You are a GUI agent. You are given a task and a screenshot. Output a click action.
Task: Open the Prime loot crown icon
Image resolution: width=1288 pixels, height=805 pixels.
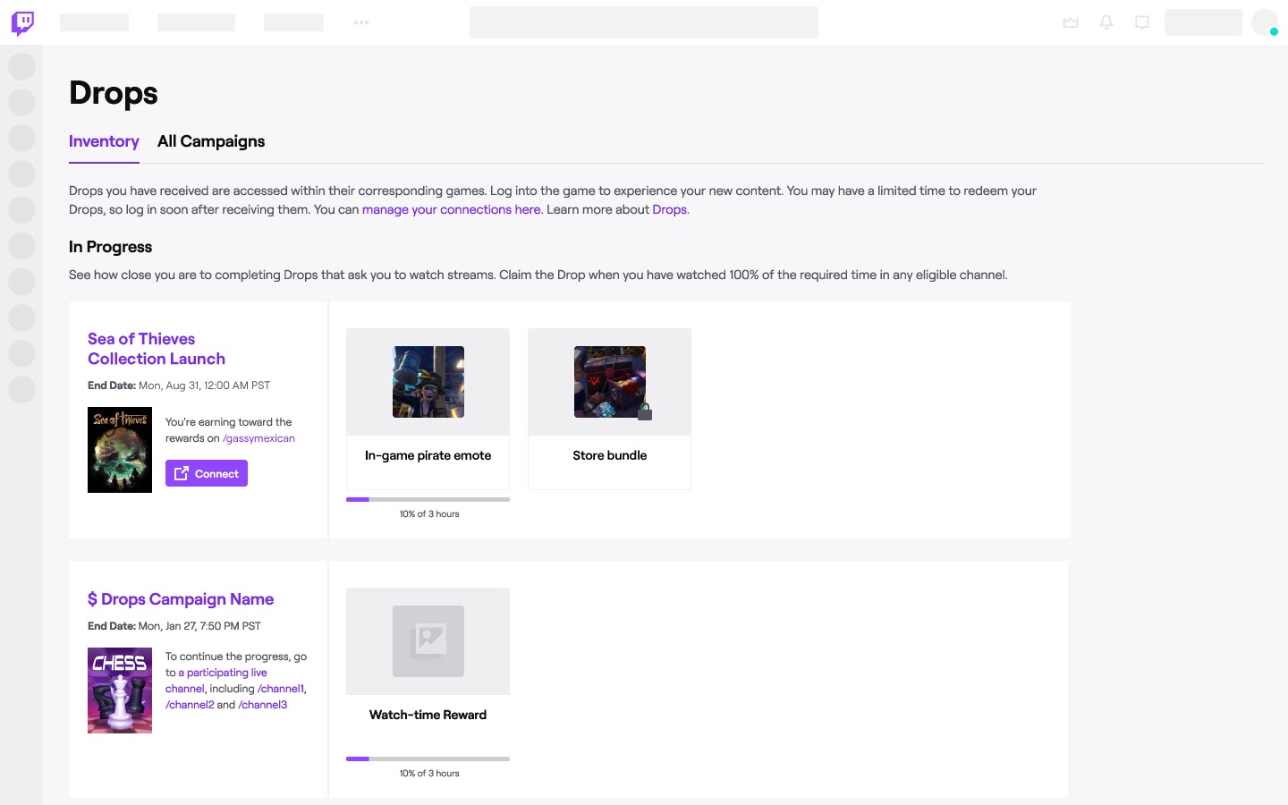point(1071,22)
